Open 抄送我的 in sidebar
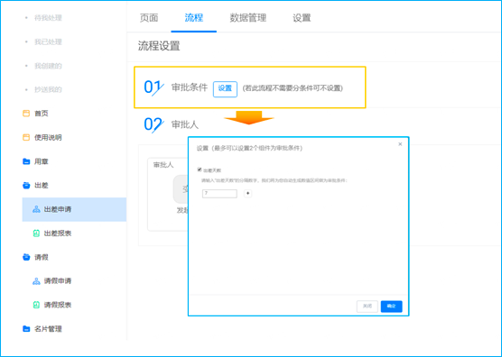Image resolution: width=502 pixels, height=357 pixels. point(48,89)
